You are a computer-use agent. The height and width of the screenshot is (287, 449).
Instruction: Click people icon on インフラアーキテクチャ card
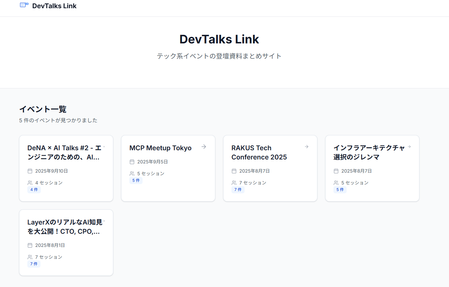point(336,183)
